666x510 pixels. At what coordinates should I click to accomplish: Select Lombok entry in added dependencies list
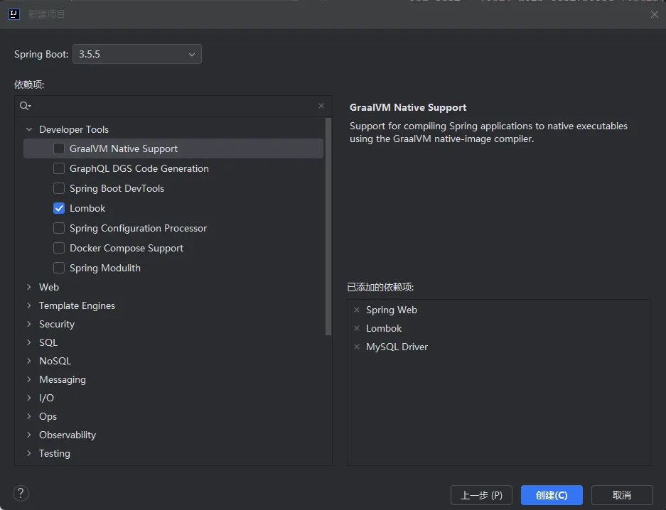(x=384, y=328)
